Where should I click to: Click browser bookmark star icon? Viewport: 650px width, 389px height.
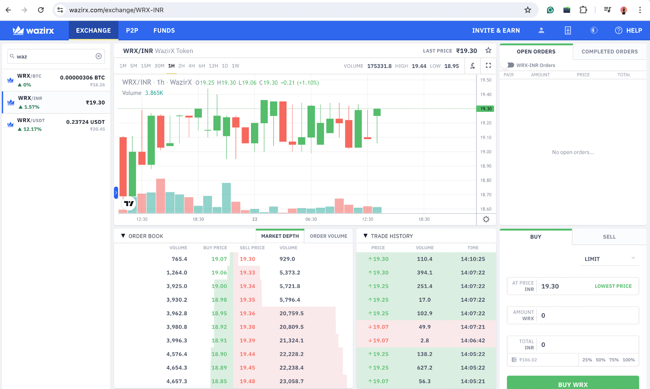528,10
